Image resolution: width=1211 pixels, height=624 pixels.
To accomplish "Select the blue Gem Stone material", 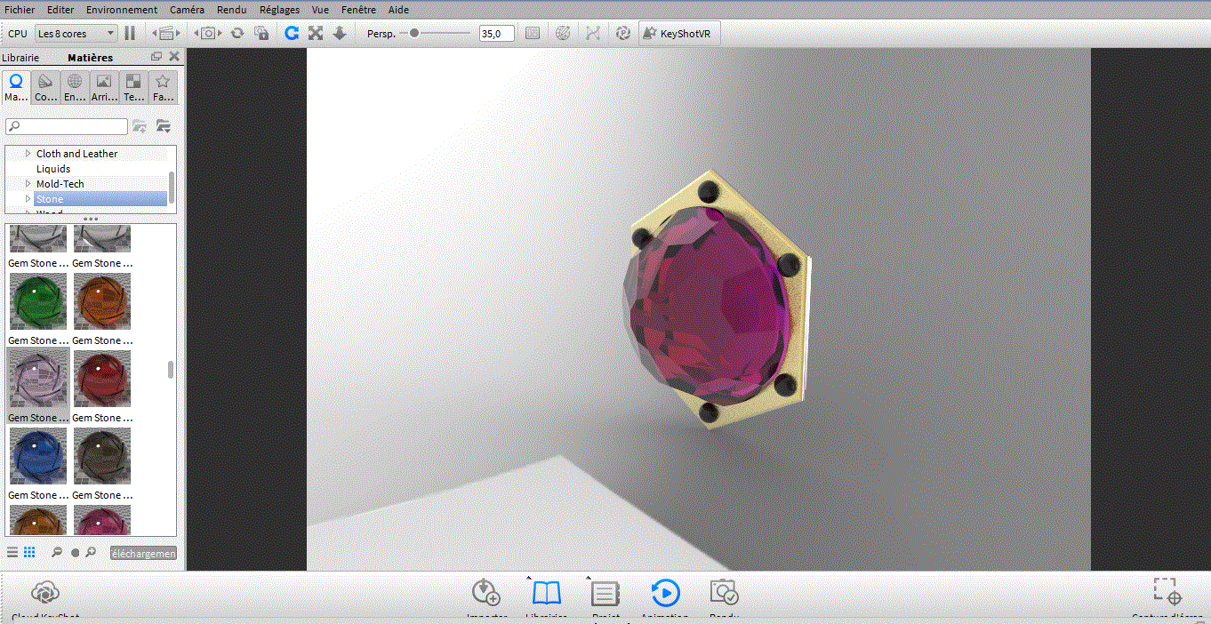I will 38,456.
